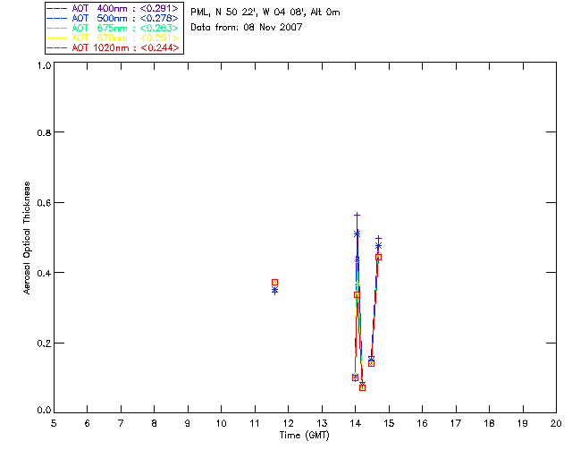The image size is (572, 458).
Task: Click the red dashed line sample in legend
Action: (57, 47)
